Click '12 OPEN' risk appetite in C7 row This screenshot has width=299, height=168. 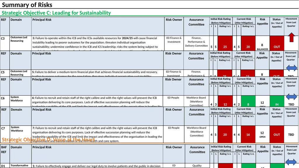(x=262, y=134)
